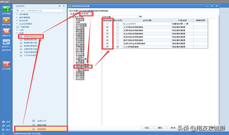Expand the 工具 tree node

(17, 30)
